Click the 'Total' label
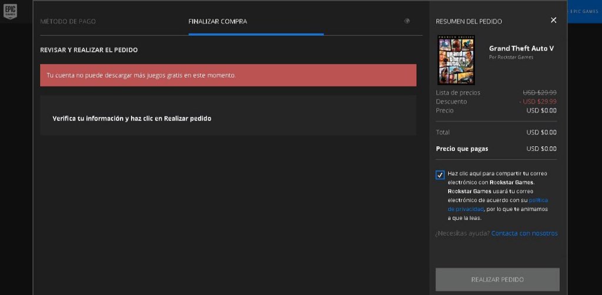The height and width of the screenshot is (295, 602). 443,132
